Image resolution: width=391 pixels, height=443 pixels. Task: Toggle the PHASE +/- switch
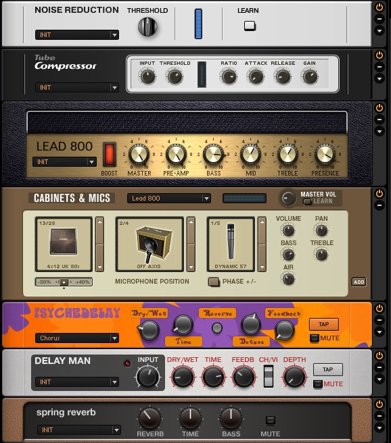(x=214, y=282)
